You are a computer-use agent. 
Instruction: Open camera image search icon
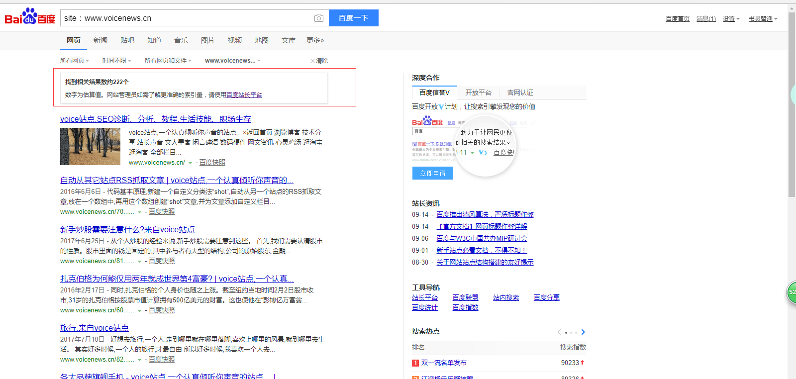click(319, 18)
